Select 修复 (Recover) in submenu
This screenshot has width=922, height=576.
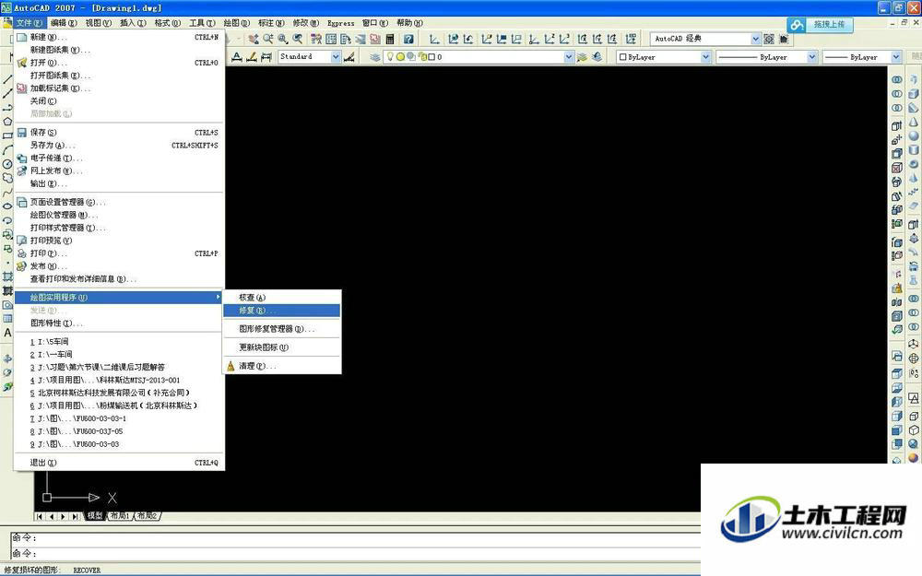click(x=281, y=311)
